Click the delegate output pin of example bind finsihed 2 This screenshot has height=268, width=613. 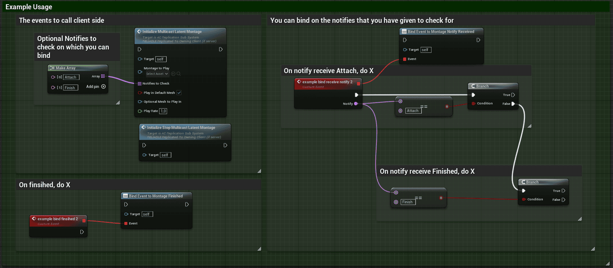pyautogui.click(x=84, y=220)
